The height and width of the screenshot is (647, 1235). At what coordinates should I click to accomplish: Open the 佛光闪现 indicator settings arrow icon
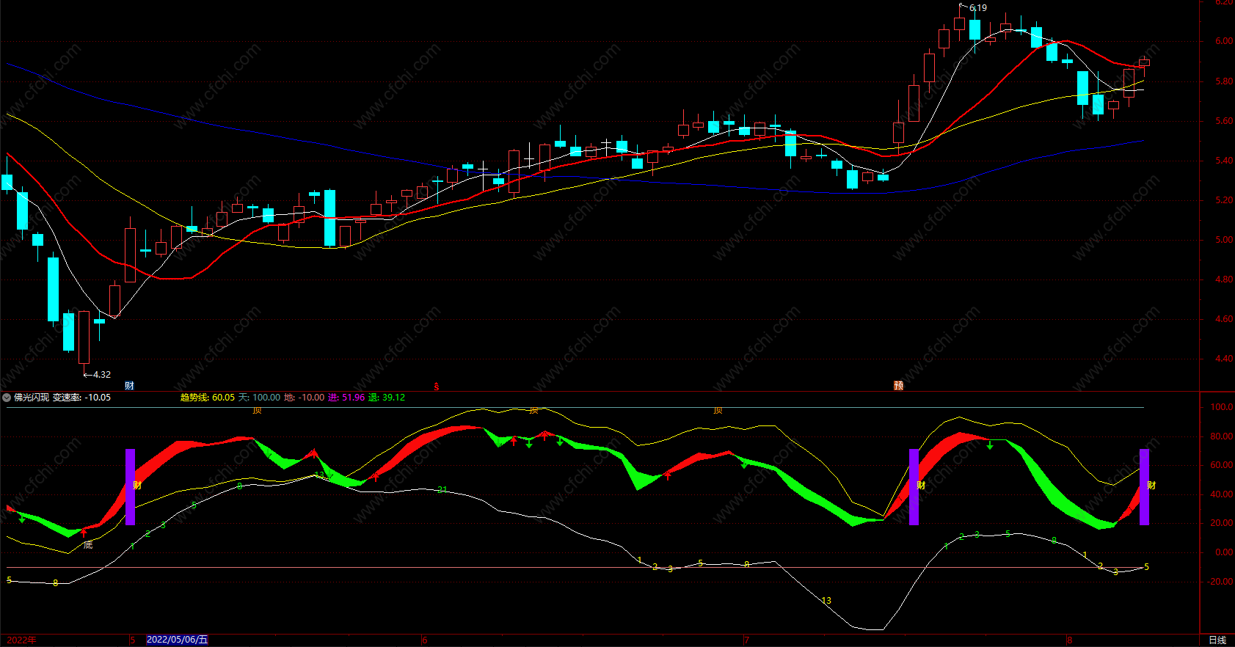pyautogui.click(x=7, y=398)
